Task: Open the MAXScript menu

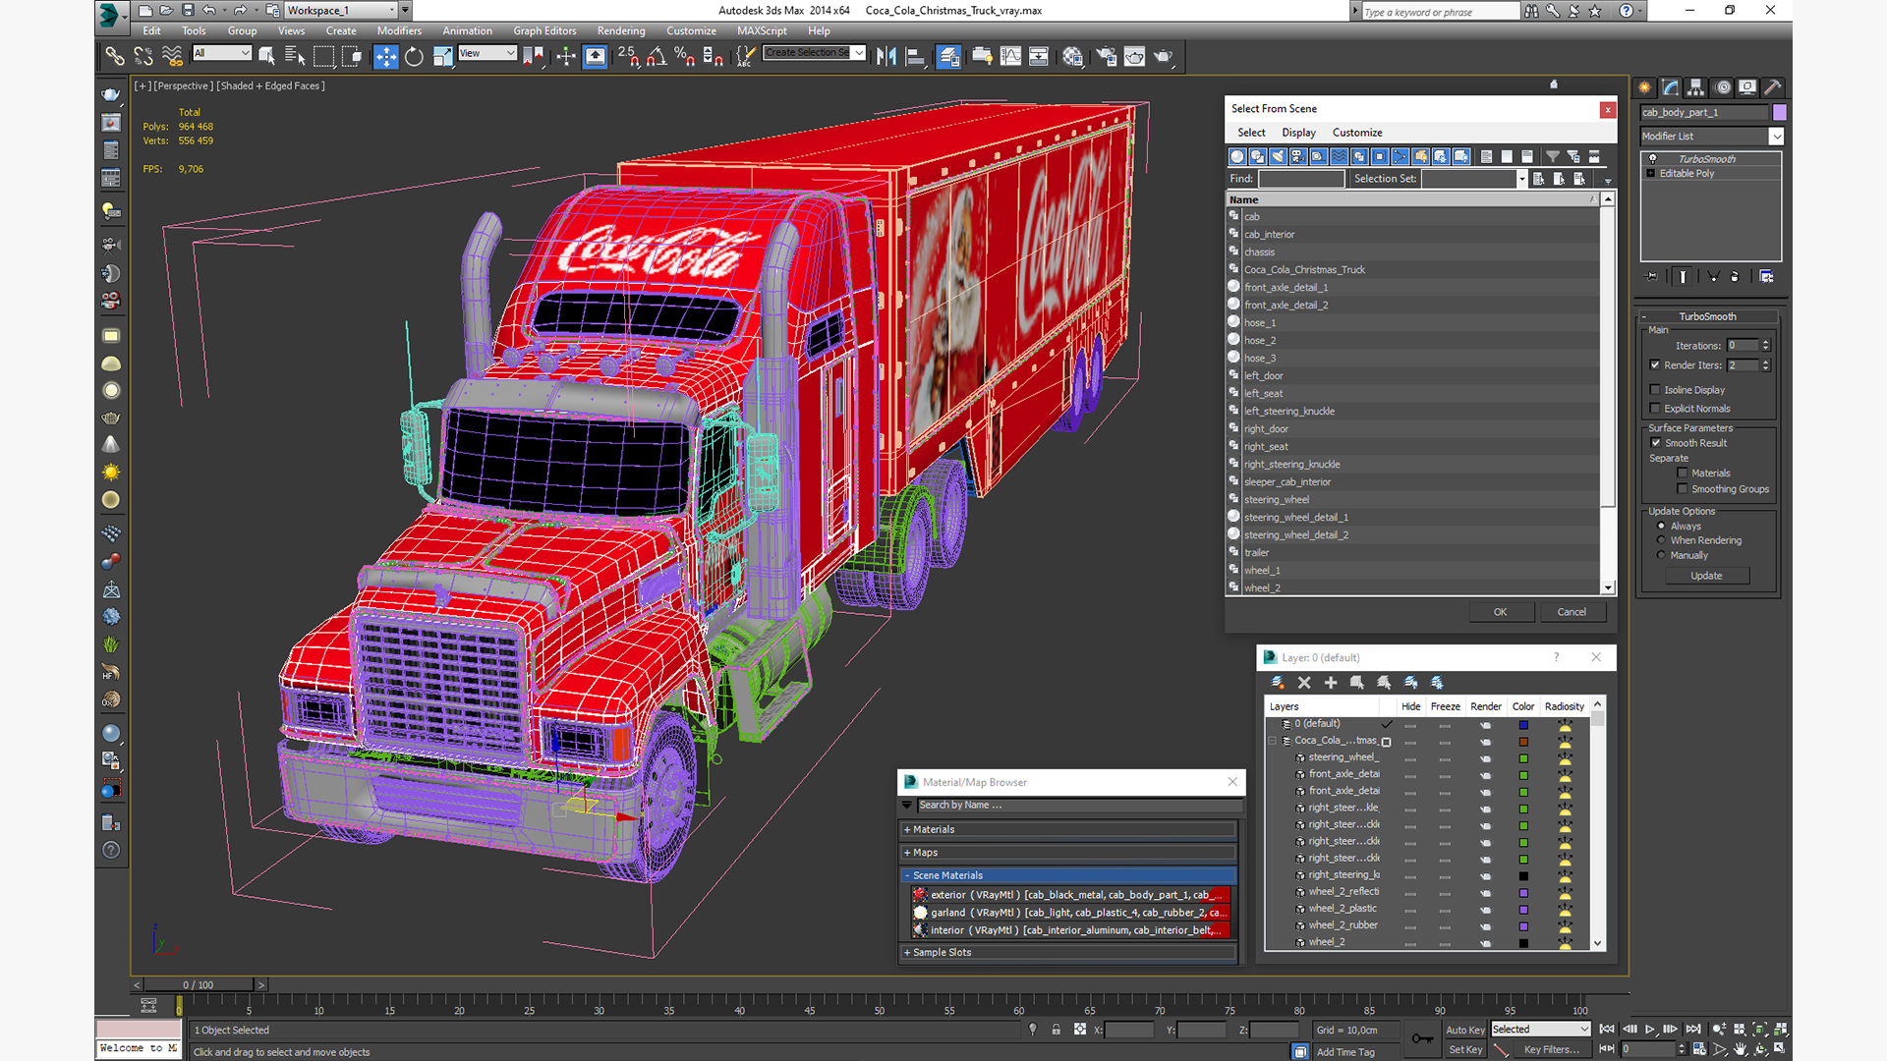Action: click(762, 31)
